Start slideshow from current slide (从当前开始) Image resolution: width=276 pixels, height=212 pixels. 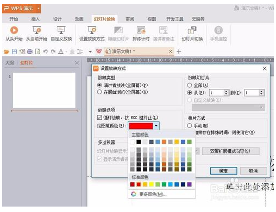click(36, 34)
